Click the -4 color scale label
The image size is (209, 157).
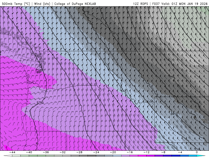[180, 152]
